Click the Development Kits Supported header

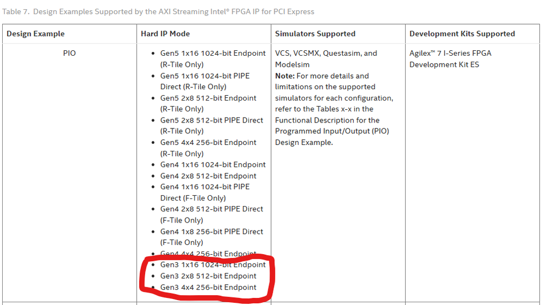462,34
